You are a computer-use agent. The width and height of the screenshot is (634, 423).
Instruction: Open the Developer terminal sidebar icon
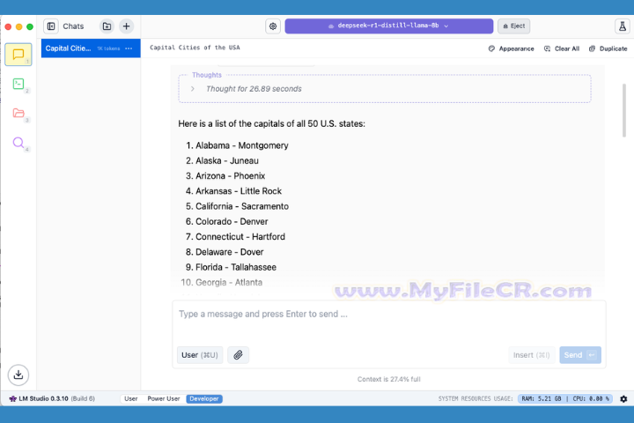(x=18, y=84)
